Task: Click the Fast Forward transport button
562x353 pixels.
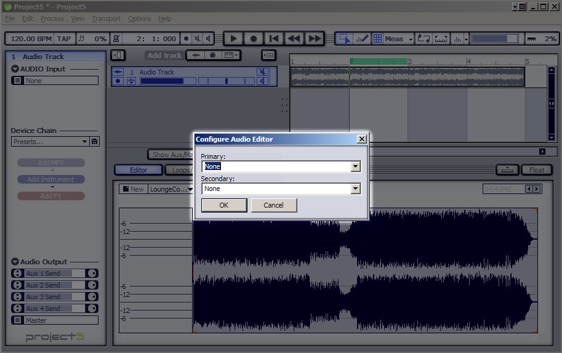Action: click(315, 38)
